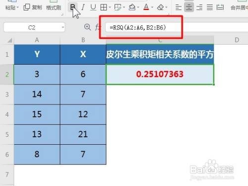Click the fx insert function icon
Image resolution: width=248 pixels, height=186 pixels.
[x=97, y=27]
